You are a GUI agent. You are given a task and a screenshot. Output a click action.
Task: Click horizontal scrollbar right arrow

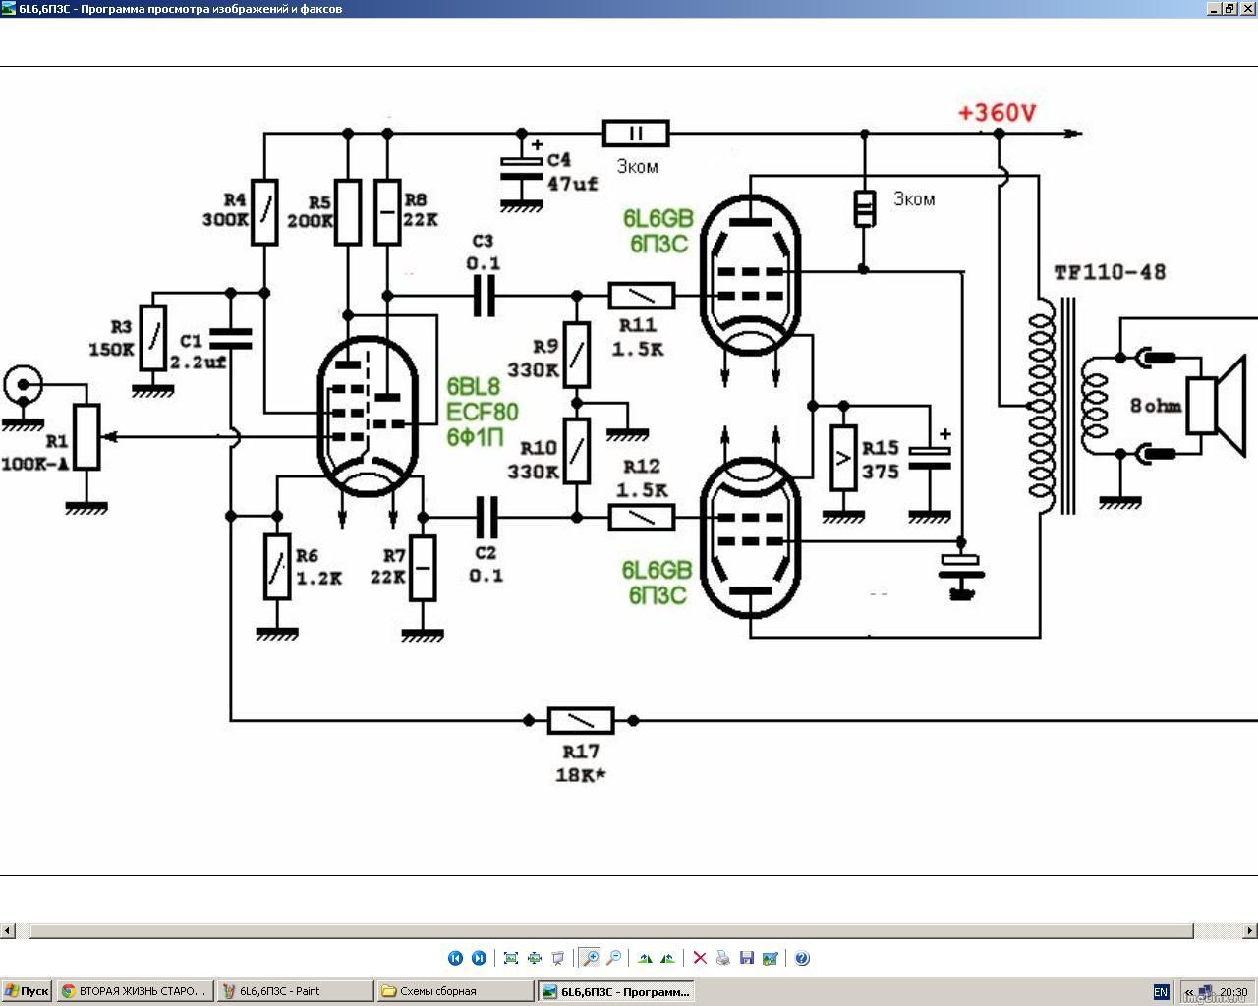[x=1250, y=930]
